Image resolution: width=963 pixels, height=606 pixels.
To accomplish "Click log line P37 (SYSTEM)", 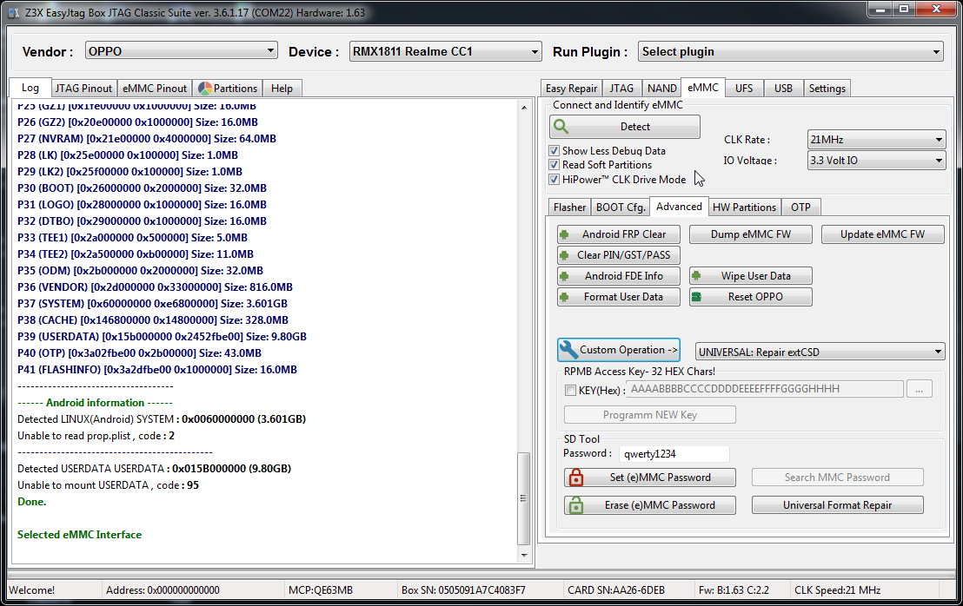I will point(152,304).
